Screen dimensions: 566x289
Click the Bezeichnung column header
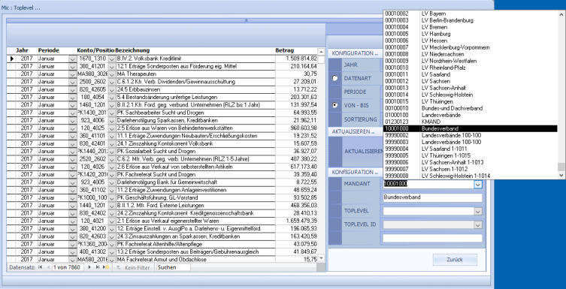pyautogui.click(x=132, y=50)
